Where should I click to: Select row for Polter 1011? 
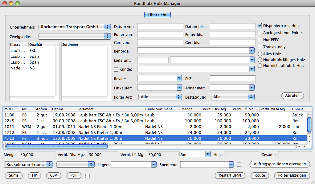92,127
